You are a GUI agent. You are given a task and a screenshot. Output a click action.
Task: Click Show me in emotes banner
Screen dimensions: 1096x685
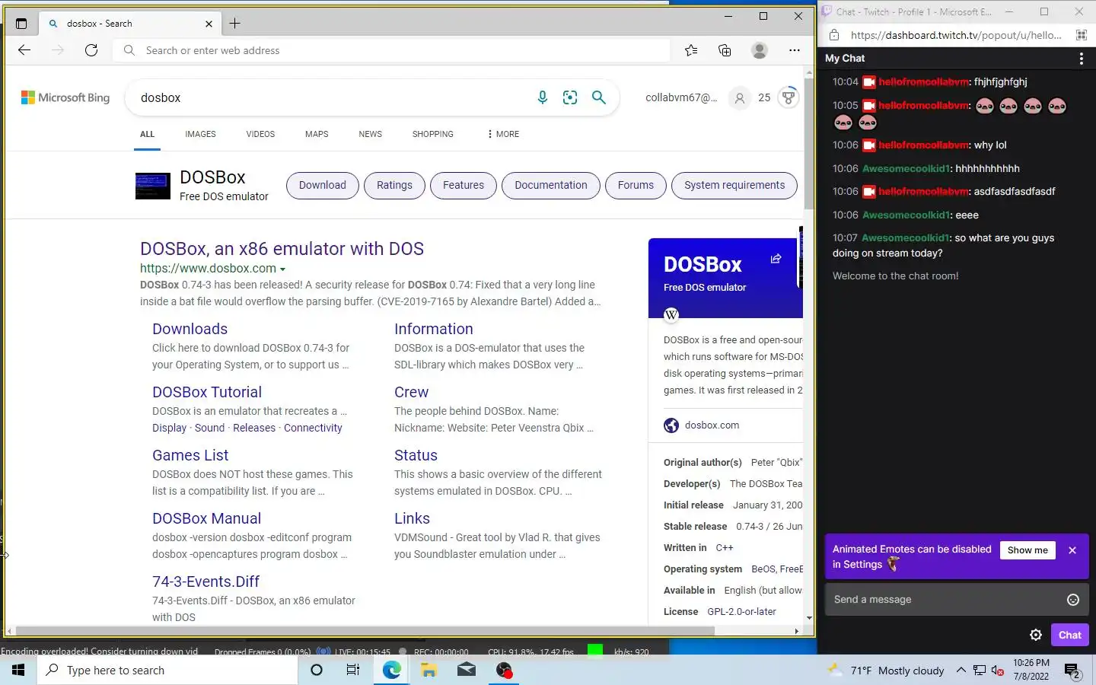coord(1027,550)
